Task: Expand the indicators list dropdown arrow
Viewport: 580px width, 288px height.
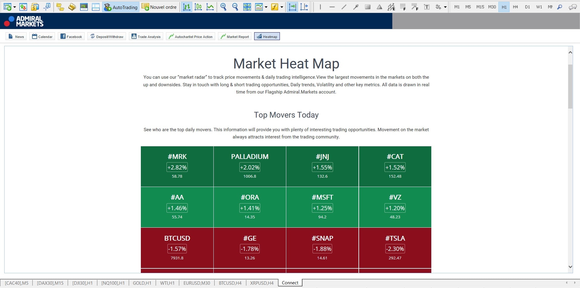Action: coord(266,7)
